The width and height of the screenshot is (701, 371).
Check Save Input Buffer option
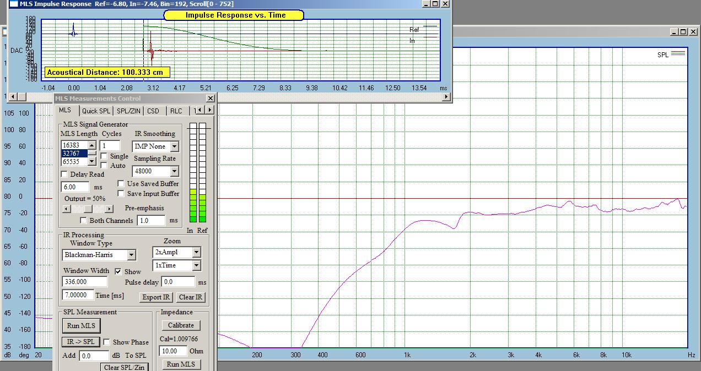(x=121, y=194)
